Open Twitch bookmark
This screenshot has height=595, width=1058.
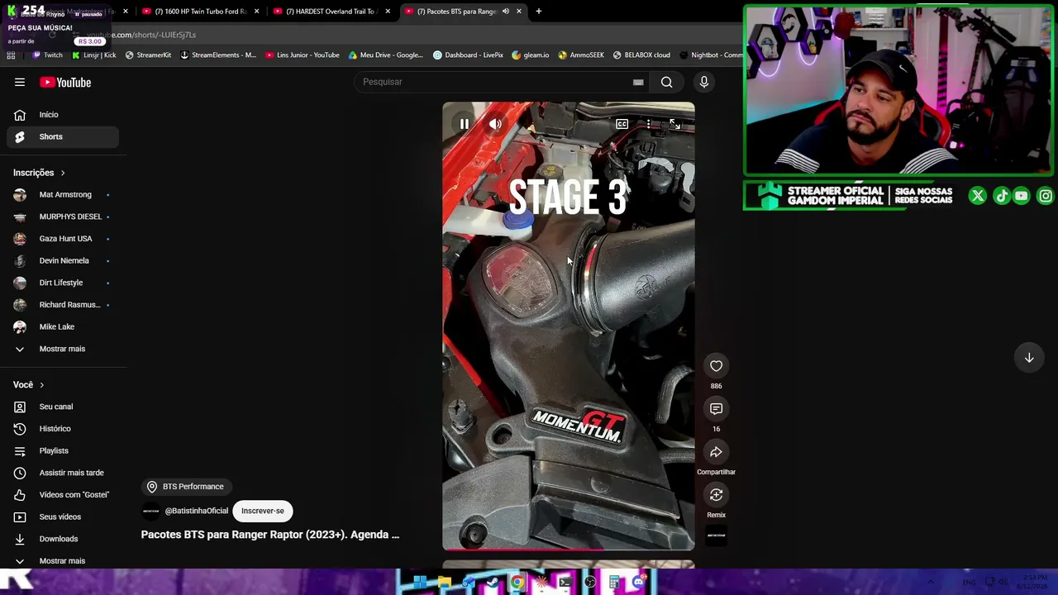[47, 55]
